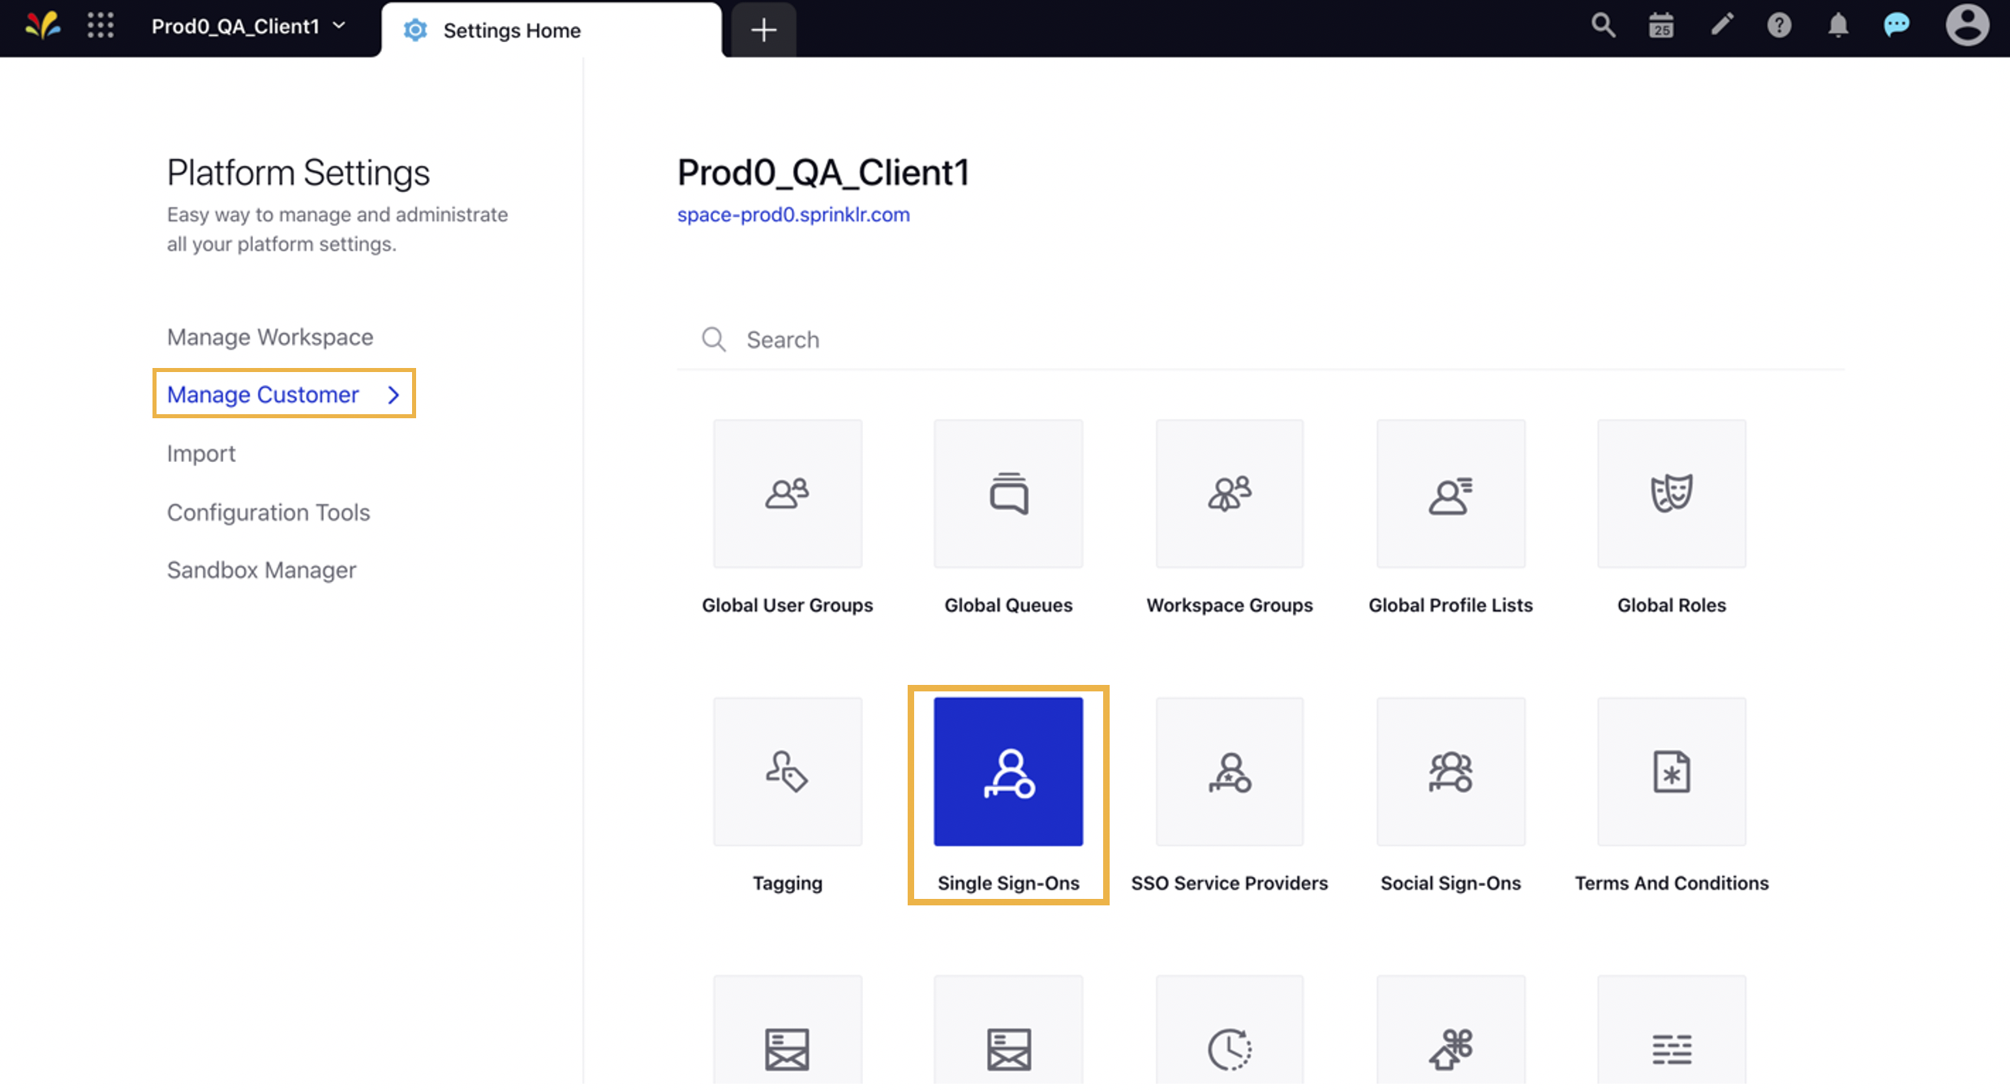Screen dimensions: 2010x1091
Task: Open the Global Profile Lists tile icon
Action: click(x=1450, y=494)
